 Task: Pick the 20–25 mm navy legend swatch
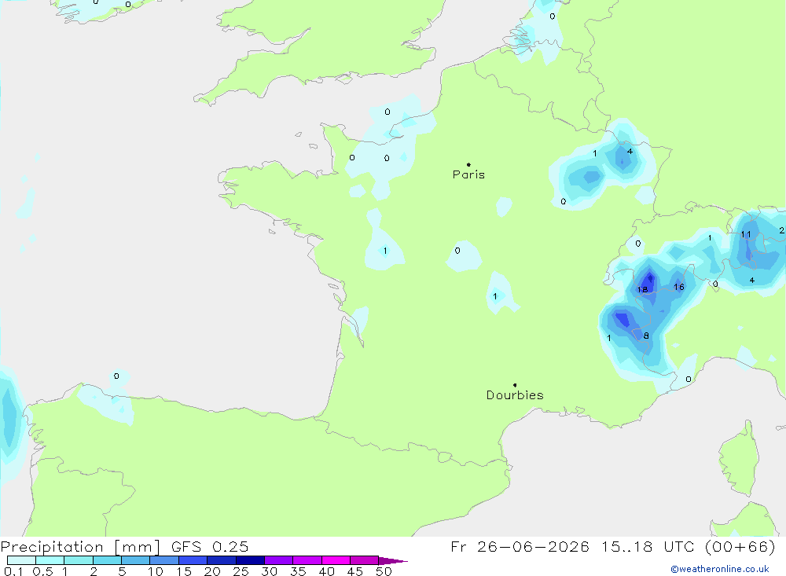coord(222,560)
